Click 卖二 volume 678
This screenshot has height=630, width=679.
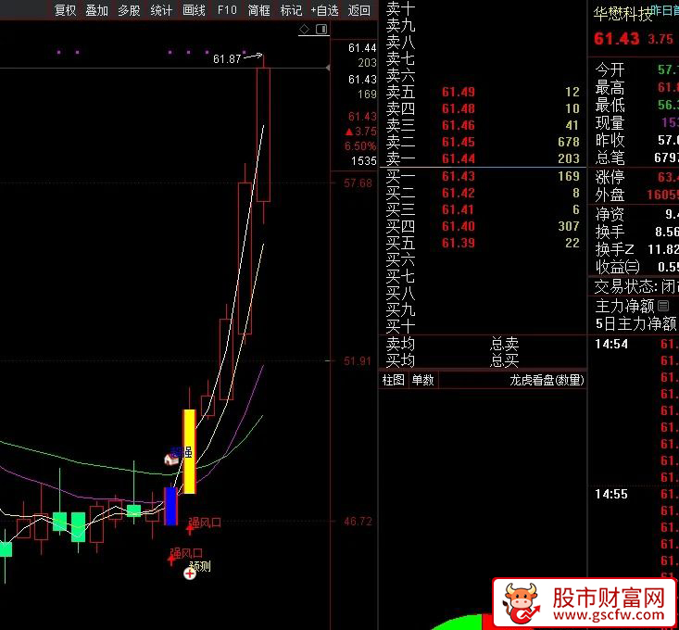pos(569,142)
